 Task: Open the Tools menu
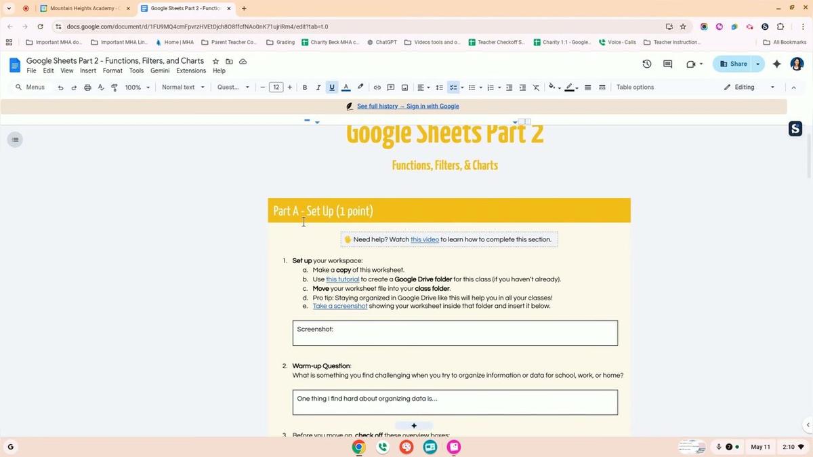click(x=136, y=71)
